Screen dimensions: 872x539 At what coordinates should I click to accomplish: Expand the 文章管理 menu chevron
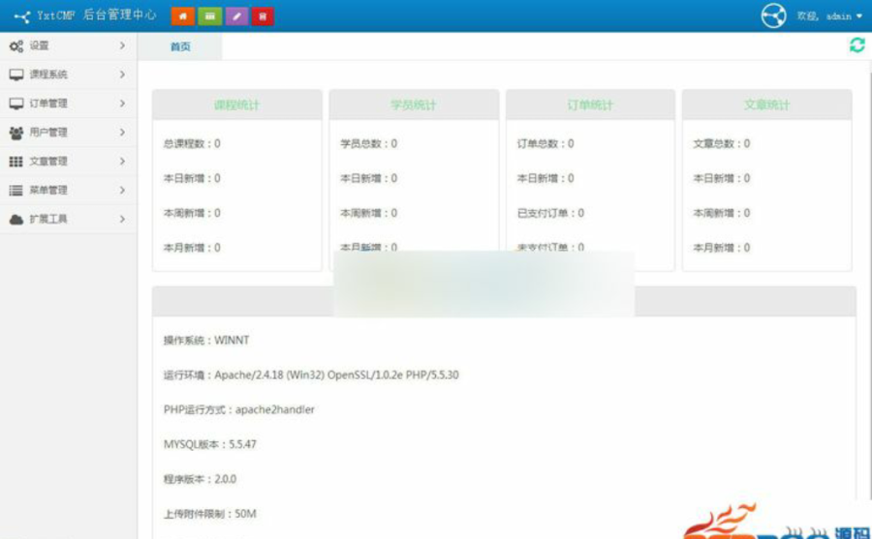point(122,162)
